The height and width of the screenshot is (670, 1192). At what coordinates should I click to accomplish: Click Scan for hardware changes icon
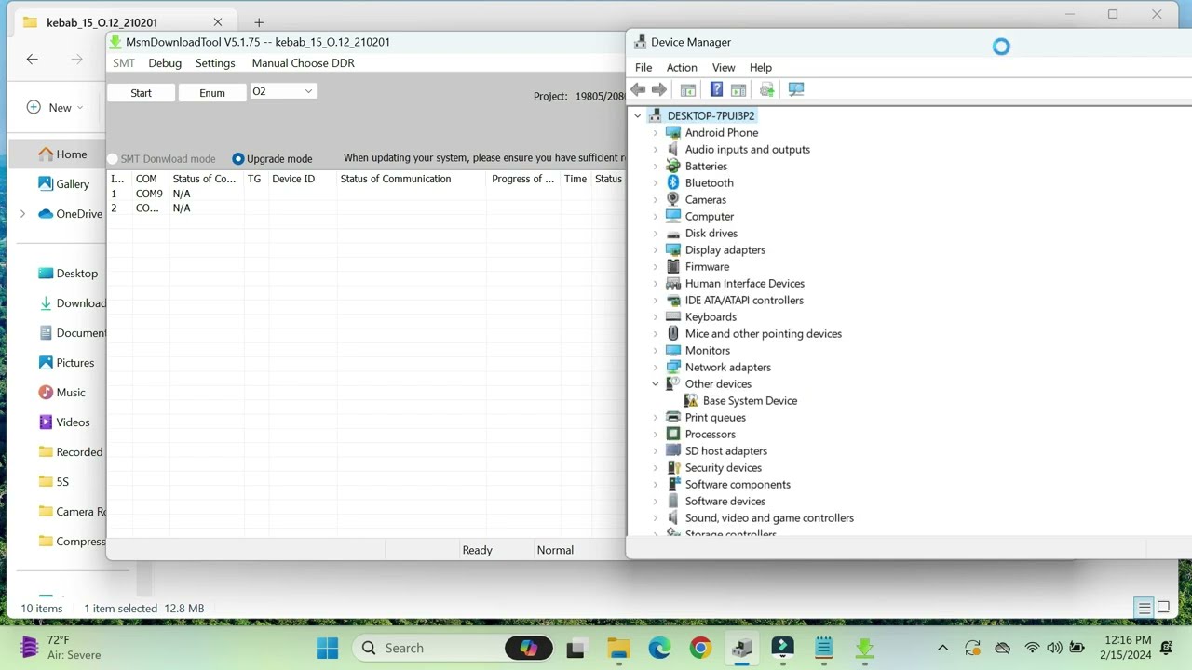click(796, 89)
